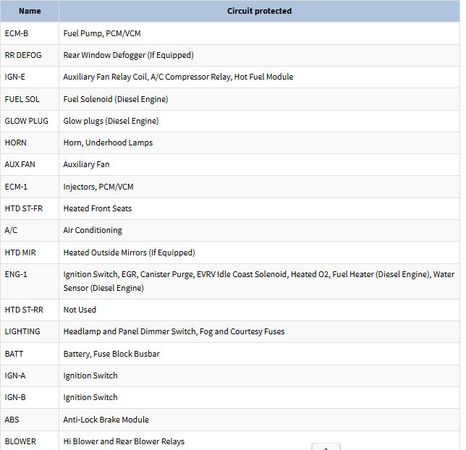Click "Heated Front Seats" circuit text
The height and width of the screenshot is (450, 466).
point(98,208)
